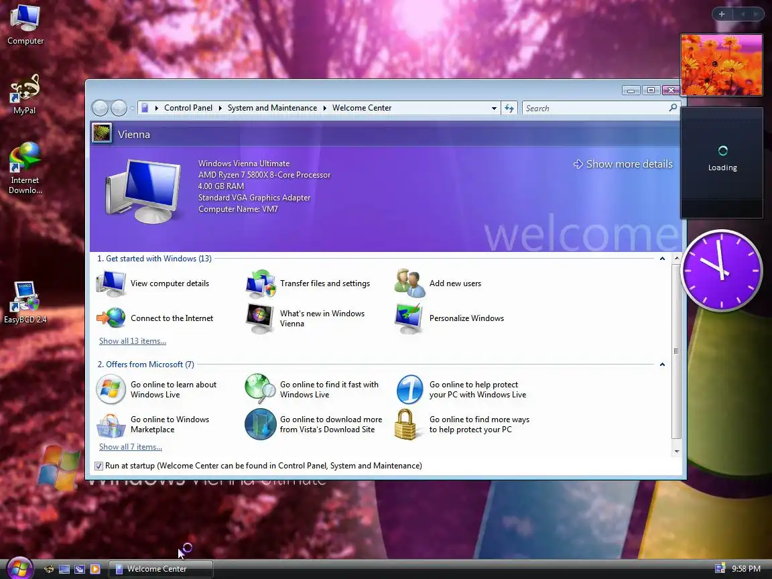Launch MyPal from quick launch bar
772x579 pixels.
point(49,569)
